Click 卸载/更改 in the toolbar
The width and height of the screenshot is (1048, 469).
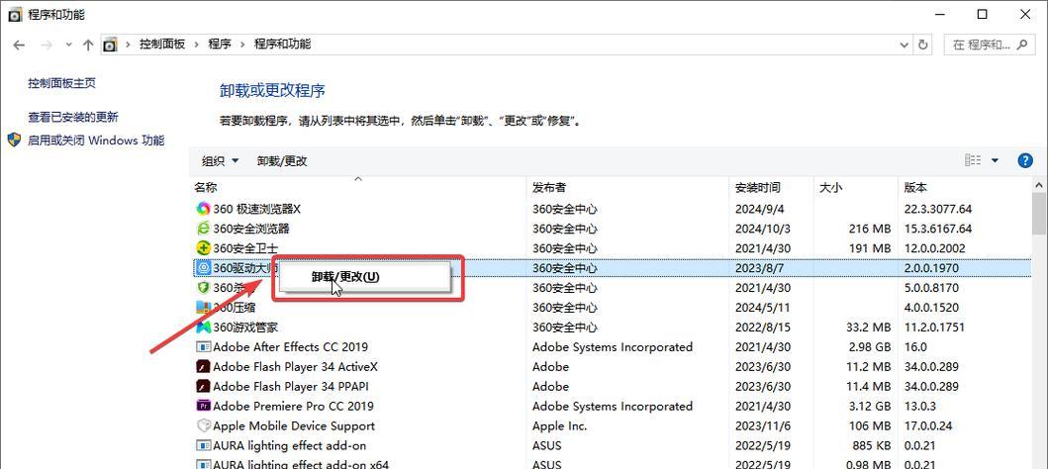(x=282, y=161)
